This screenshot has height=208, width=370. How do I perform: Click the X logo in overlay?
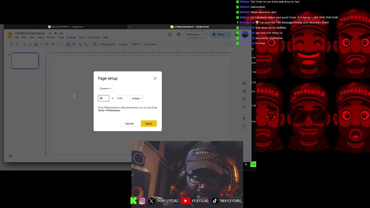click(x=151, y=201)
